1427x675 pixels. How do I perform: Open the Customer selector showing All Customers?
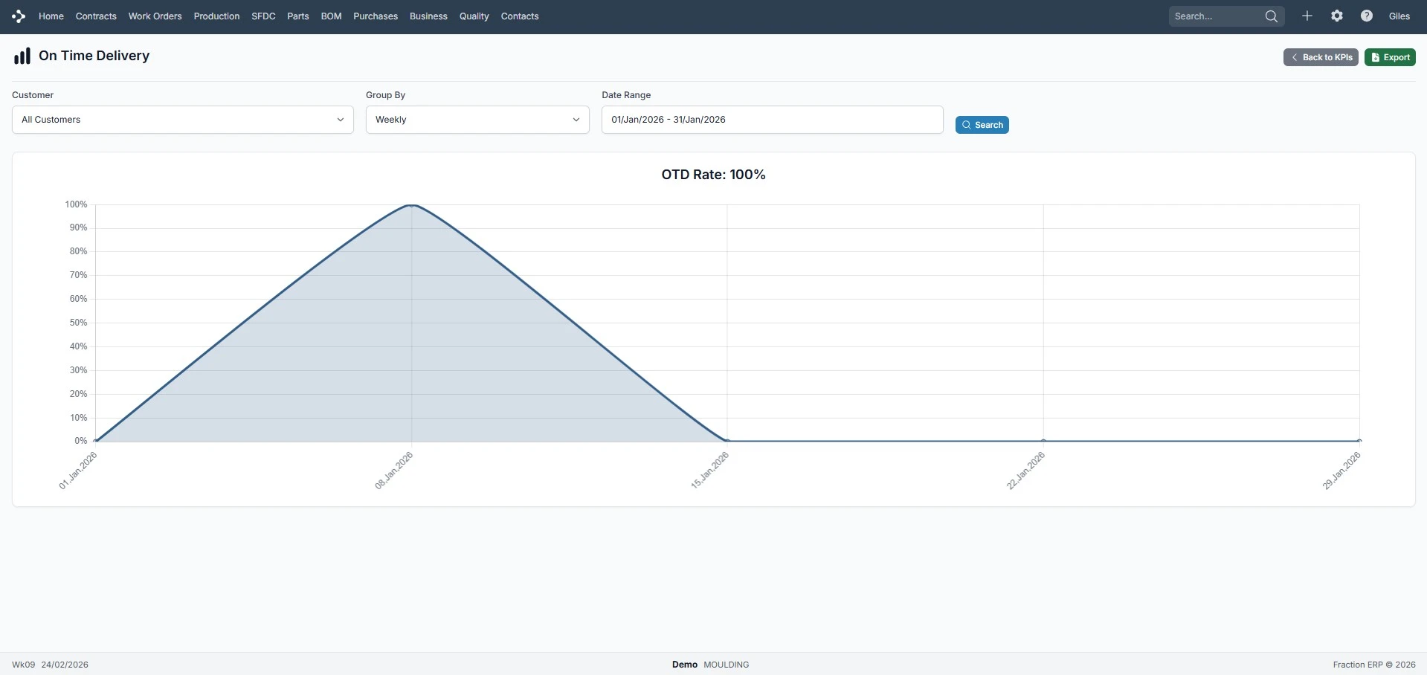coord(182,119)
